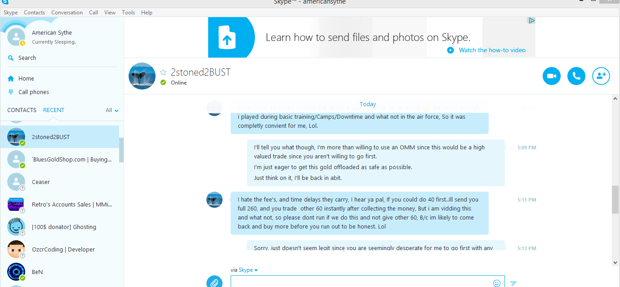Open OzcrCoding | Developer conversation

point(60,249)
